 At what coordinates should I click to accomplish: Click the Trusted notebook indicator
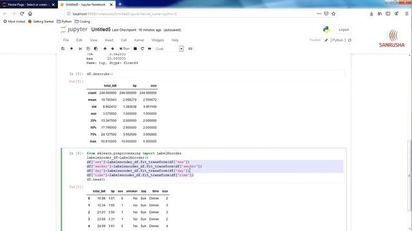coord(315,40)
